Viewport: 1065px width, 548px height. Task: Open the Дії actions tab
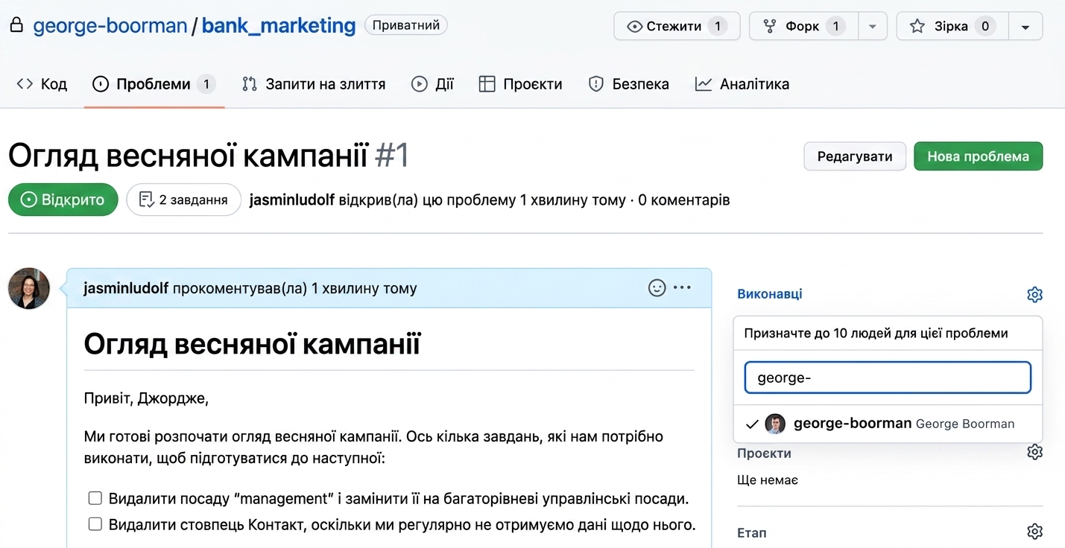pos(432,84)
